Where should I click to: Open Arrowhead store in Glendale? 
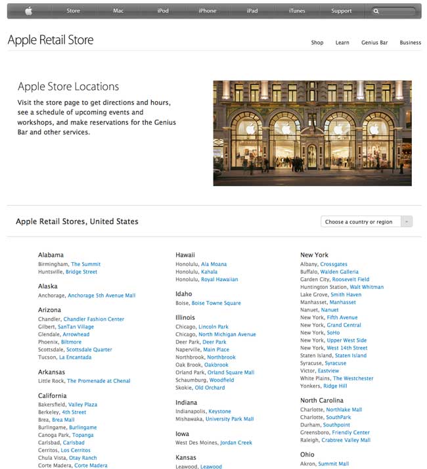coord(76,334)
